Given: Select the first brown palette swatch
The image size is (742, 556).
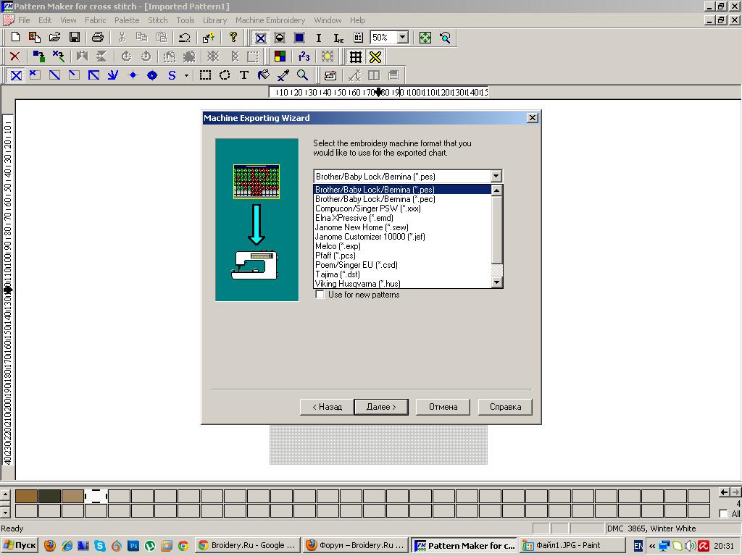Looking at the screenshot, I should click(x=26, y=496).
